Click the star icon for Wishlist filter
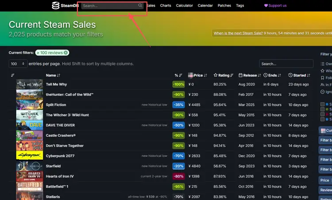This screenshot has height=200, width=332. point(322,71)
